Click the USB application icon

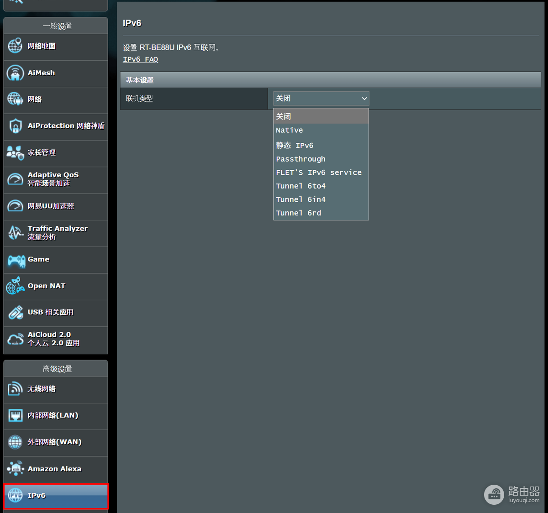point(15,313)
